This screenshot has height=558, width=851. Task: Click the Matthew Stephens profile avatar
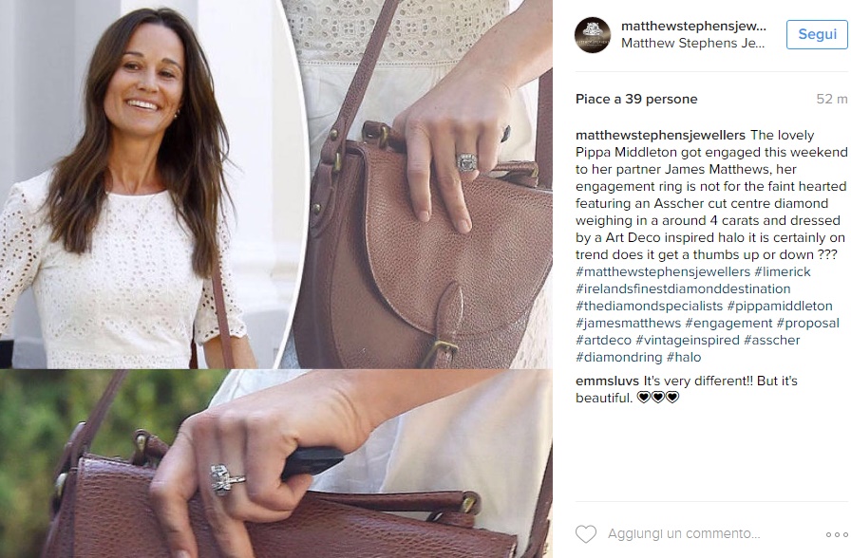coord(593,35)
